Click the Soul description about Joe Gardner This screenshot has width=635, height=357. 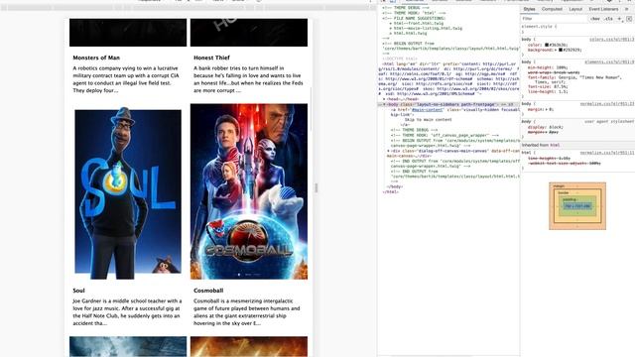pos(127,312)
